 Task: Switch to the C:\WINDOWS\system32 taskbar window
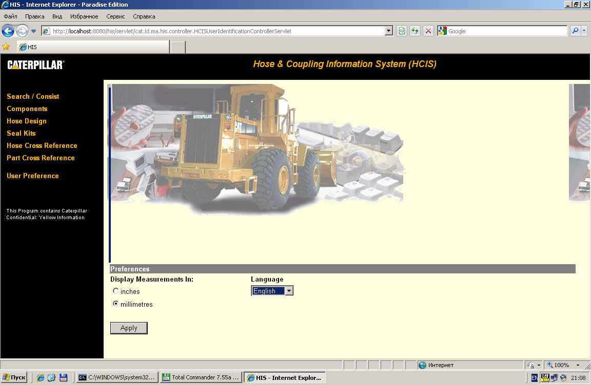[116, 377]
